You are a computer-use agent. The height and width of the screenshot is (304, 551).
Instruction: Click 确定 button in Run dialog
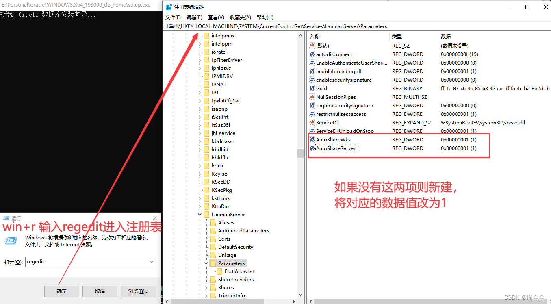[x=62, y=291]
